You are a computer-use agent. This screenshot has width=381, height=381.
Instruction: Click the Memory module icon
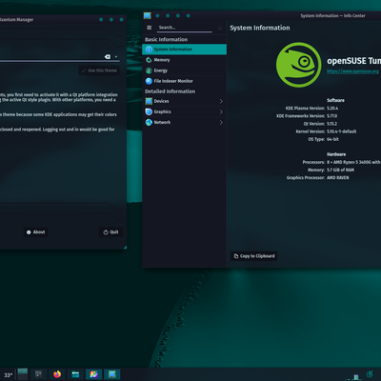[149, 60]
